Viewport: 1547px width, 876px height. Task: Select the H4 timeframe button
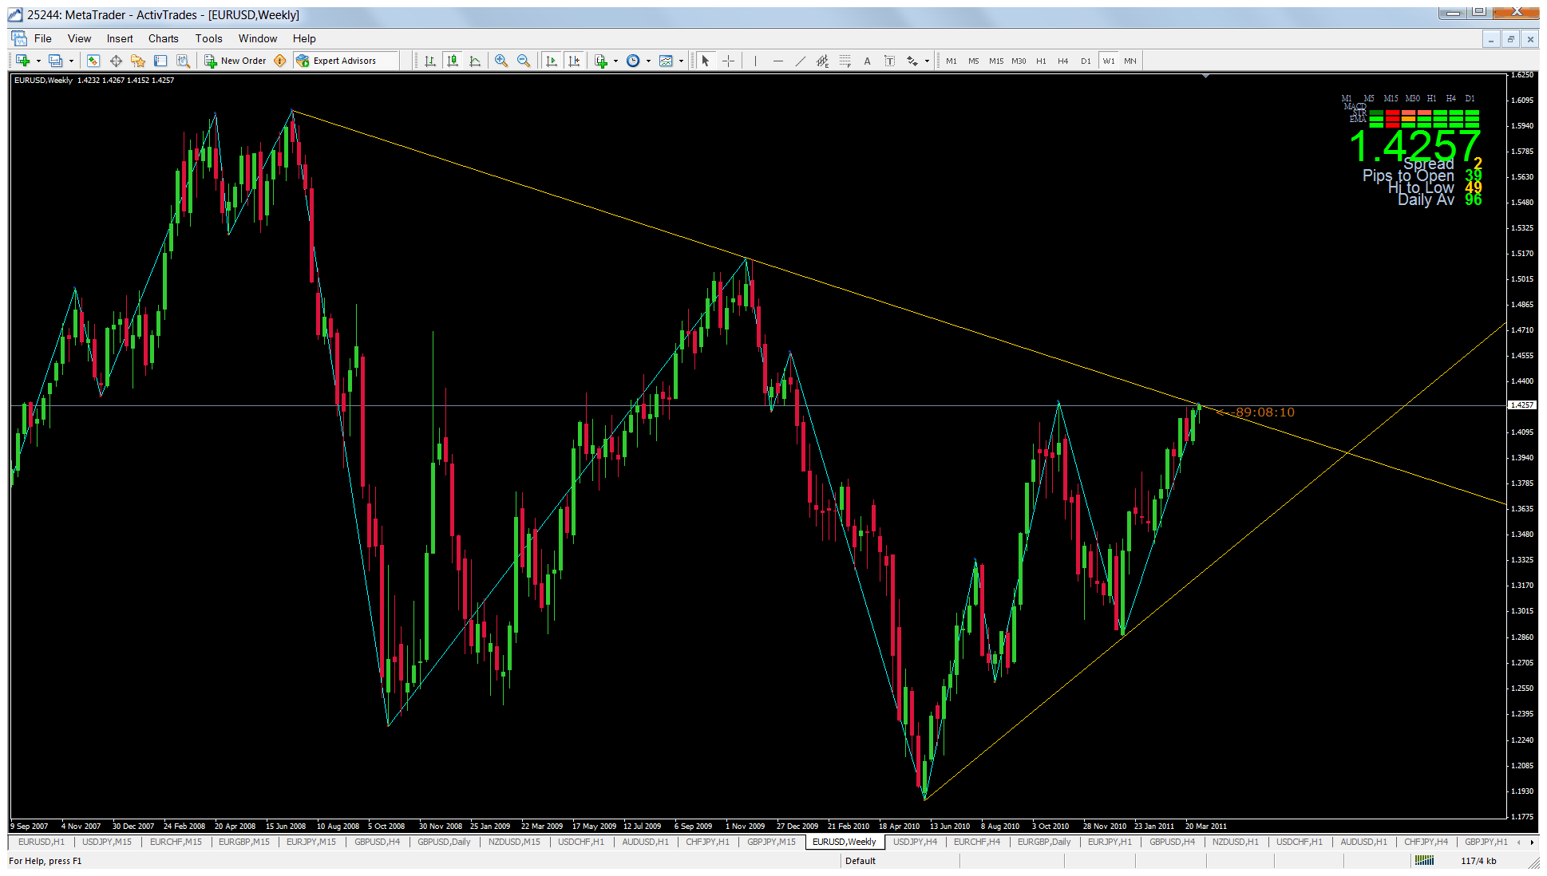(1062, 61)
